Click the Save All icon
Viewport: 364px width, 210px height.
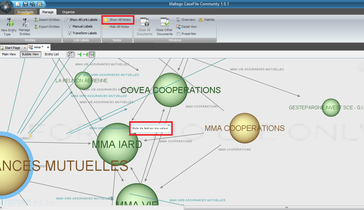pos(33,4)
